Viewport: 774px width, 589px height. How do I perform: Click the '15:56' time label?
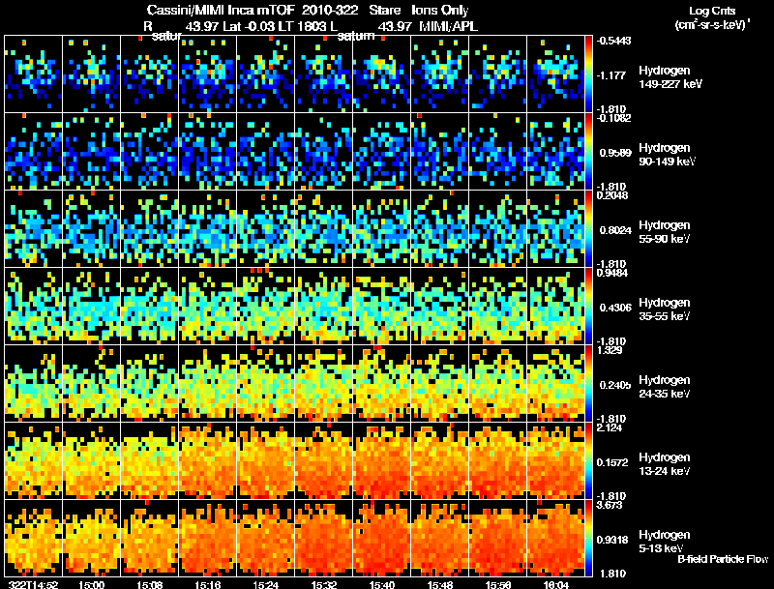498,584
